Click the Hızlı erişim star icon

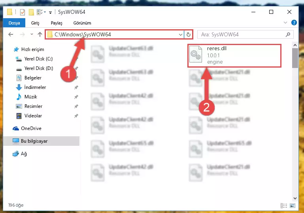point(16,49)
